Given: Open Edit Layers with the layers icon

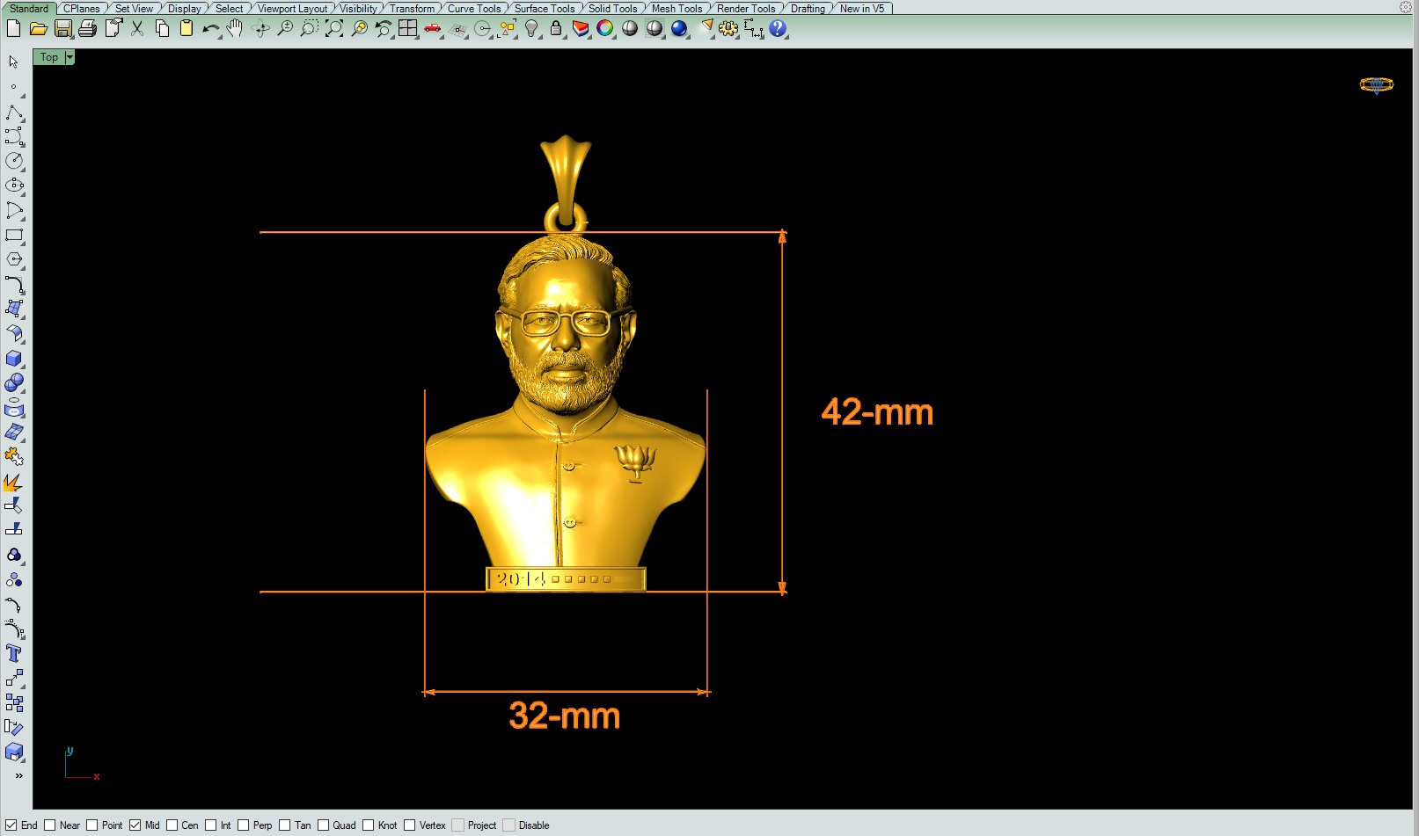Looking at the screenshot, I should (x=581, y=28).
